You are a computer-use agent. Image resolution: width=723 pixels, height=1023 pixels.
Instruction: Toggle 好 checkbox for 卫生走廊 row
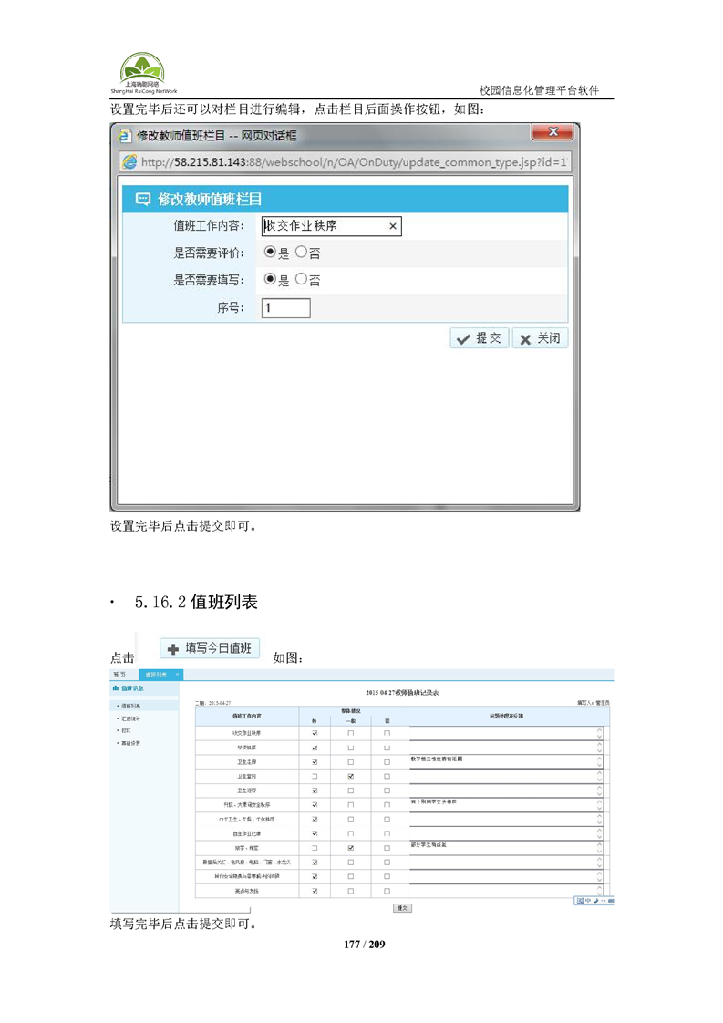click(x=315, y=762)
